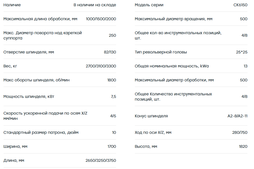The width and height of the screenshot is (254, 169).
Task: Select spindle power value 7,5
Action: click(113, 97)
